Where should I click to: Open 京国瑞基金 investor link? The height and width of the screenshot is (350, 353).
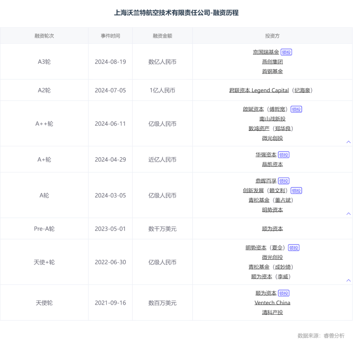coord(266,52)
